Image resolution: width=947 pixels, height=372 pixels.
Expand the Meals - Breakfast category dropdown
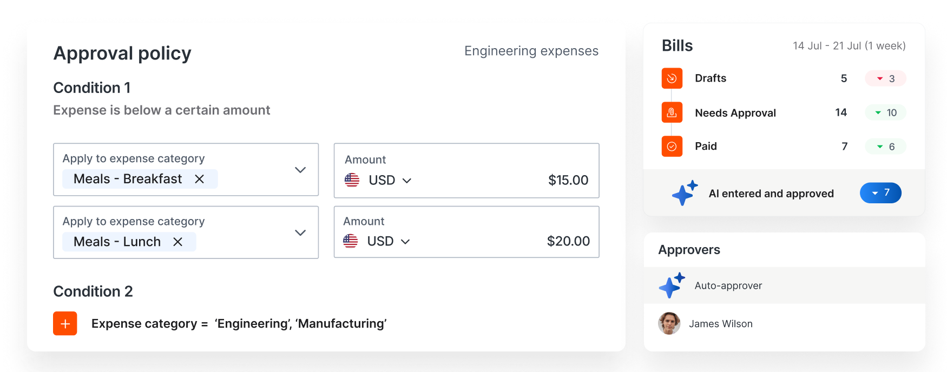point(300,170)
